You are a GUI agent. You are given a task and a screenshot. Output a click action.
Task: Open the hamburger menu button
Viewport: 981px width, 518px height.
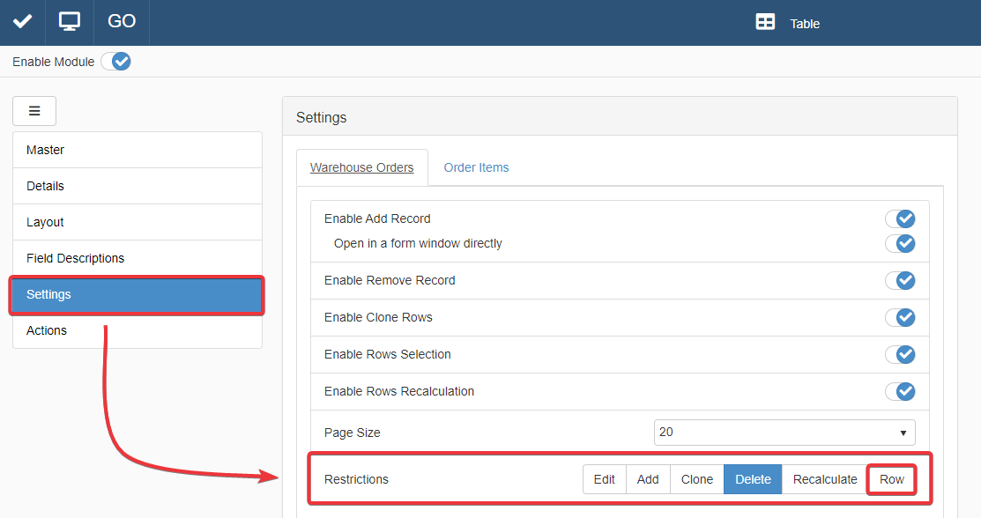point(34,111)
